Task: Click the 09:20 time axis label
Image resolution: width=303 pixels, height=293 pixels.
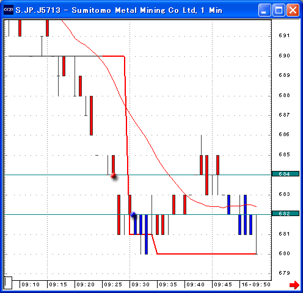Action: click(x=86, y=284)
